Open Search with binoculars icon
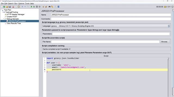The height and width of the screenshot is (97, 174). pyautogui.click(x=49, y=7)
